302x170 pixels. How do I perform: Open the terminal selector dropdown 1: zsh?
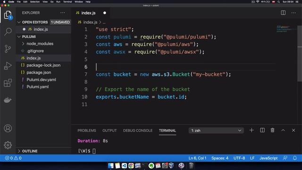(216, 130)
